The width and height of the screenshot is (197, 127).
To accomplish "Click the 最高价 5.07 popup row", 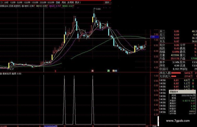I will tap(182, 103).
